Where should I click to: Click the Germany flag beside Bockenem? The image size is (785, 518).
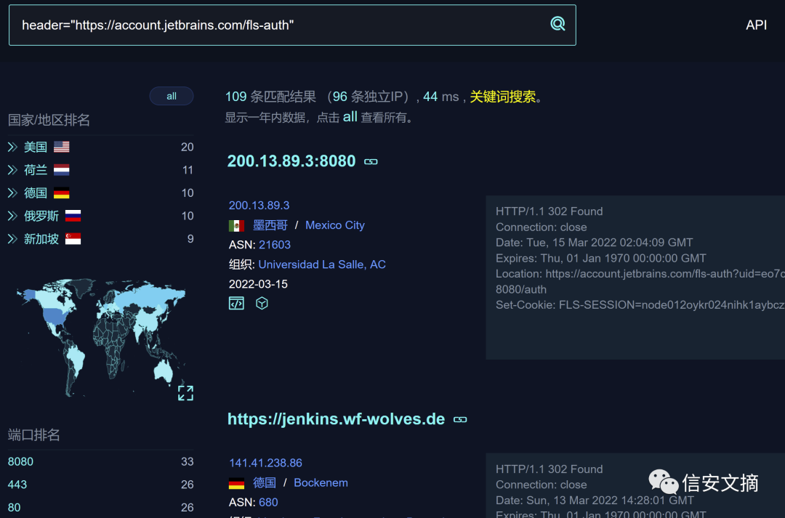pos(236,483)
